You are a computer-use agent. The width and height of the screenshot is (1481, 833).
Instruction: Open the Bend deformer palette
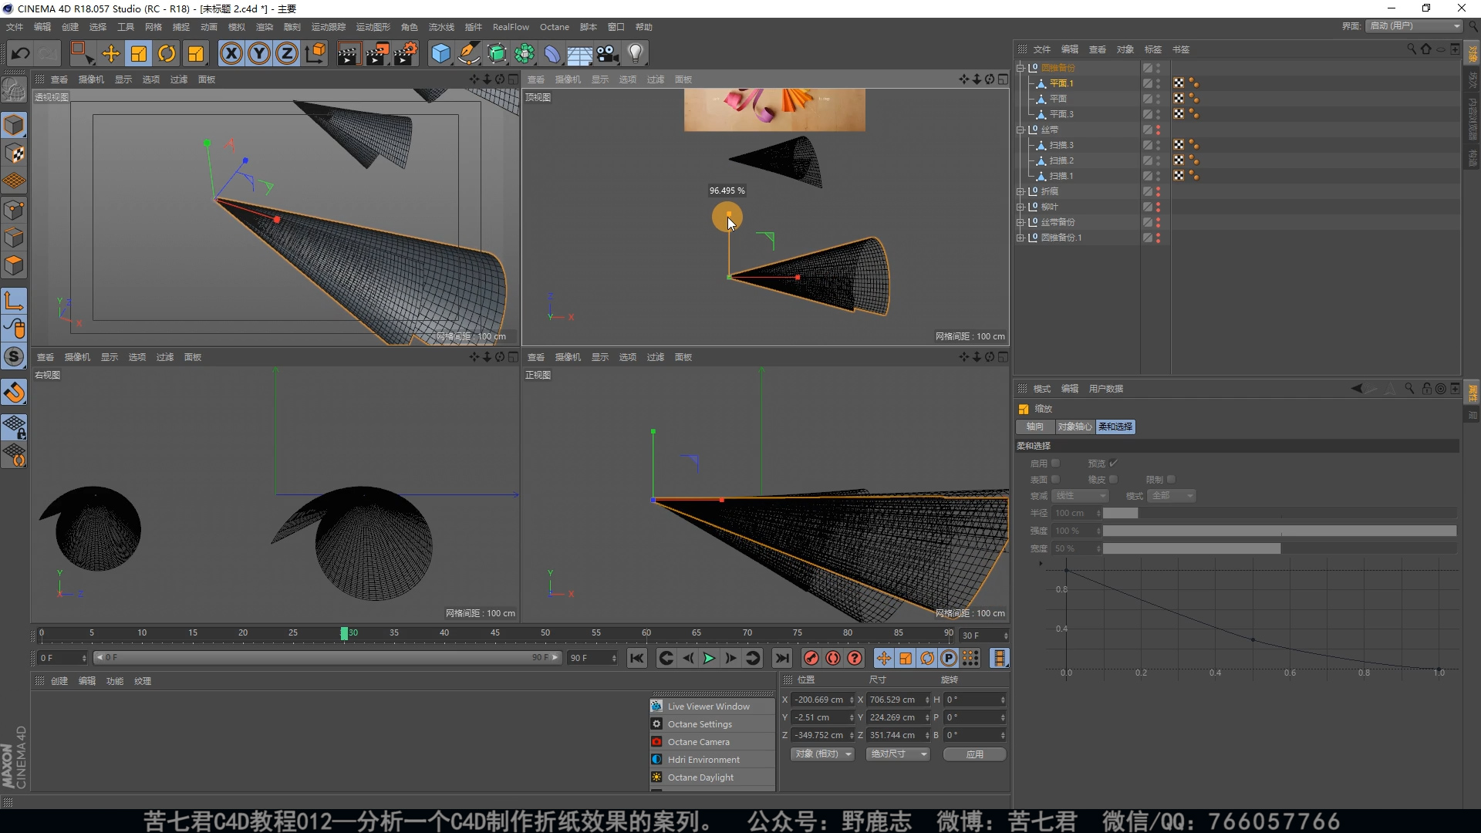[x=552, y=53]
